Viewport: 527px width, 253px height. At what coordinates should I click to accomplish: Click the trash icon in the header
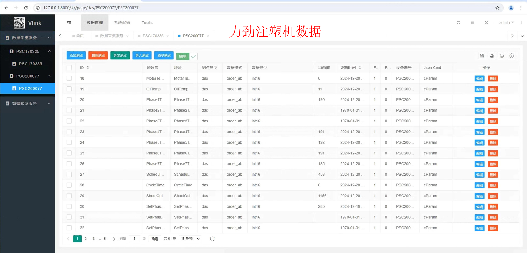click(x=472, y=23)
